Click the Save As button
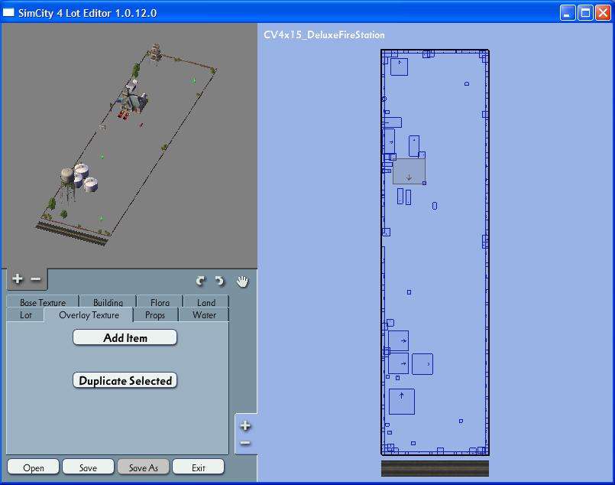615x485 pixels. point(143,467)
